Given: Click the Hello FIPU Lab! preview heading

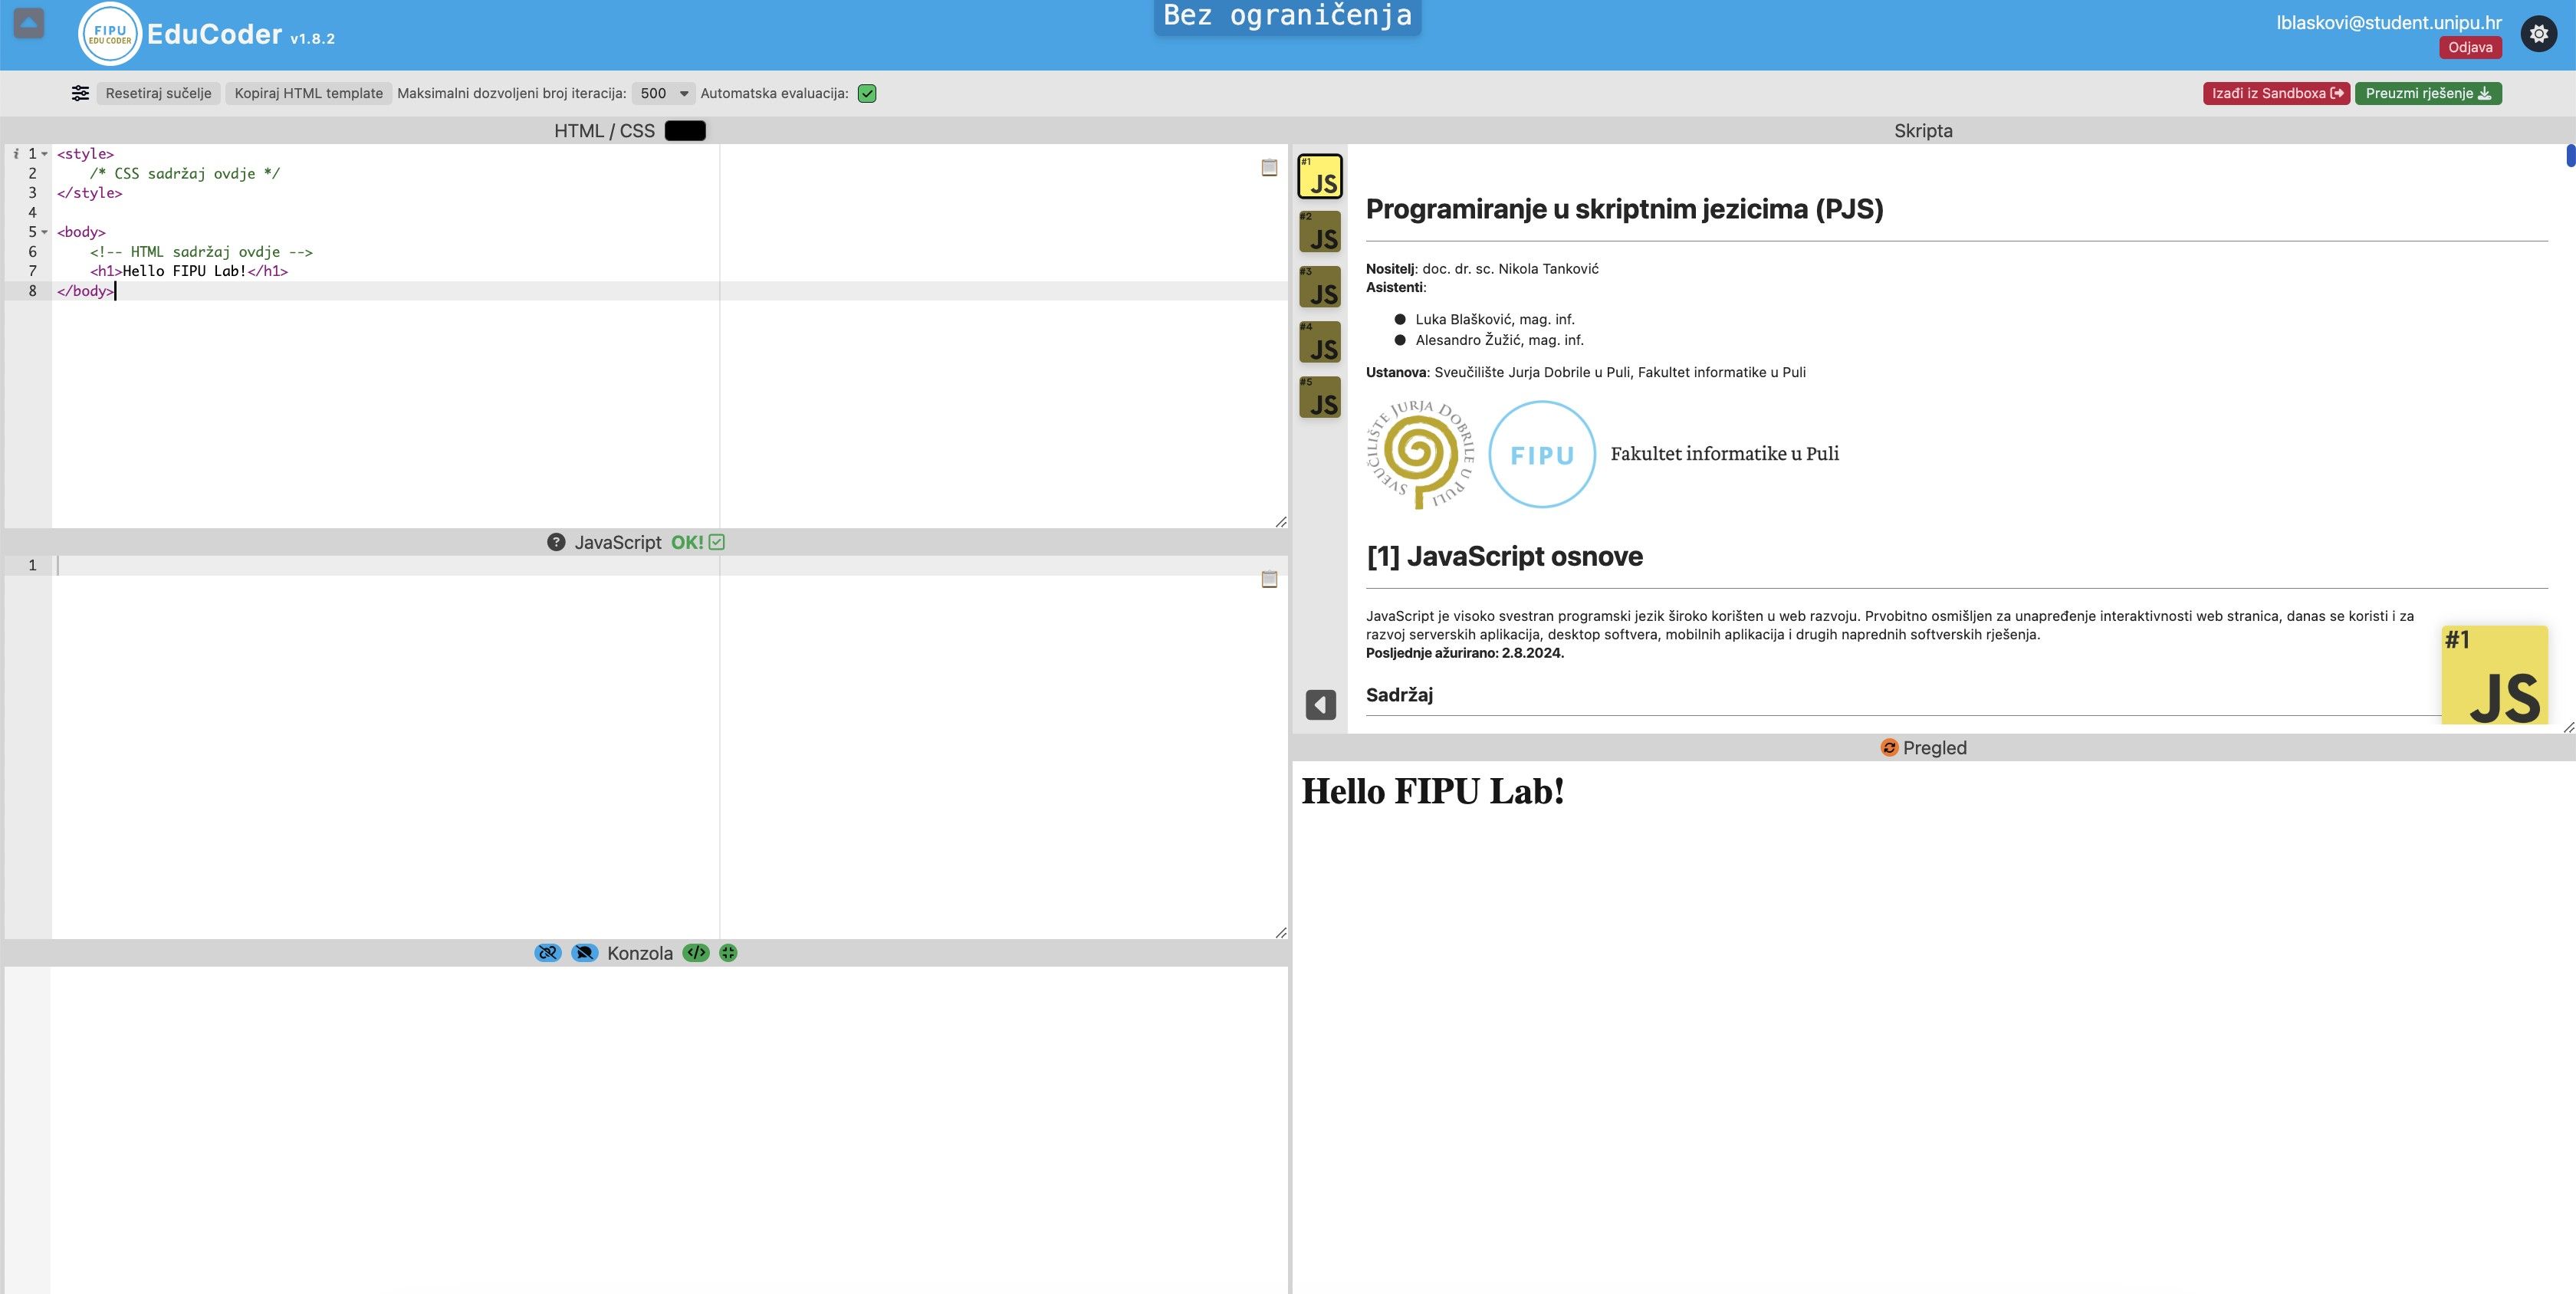Looking at the screenshot, I should [1432, 791].
